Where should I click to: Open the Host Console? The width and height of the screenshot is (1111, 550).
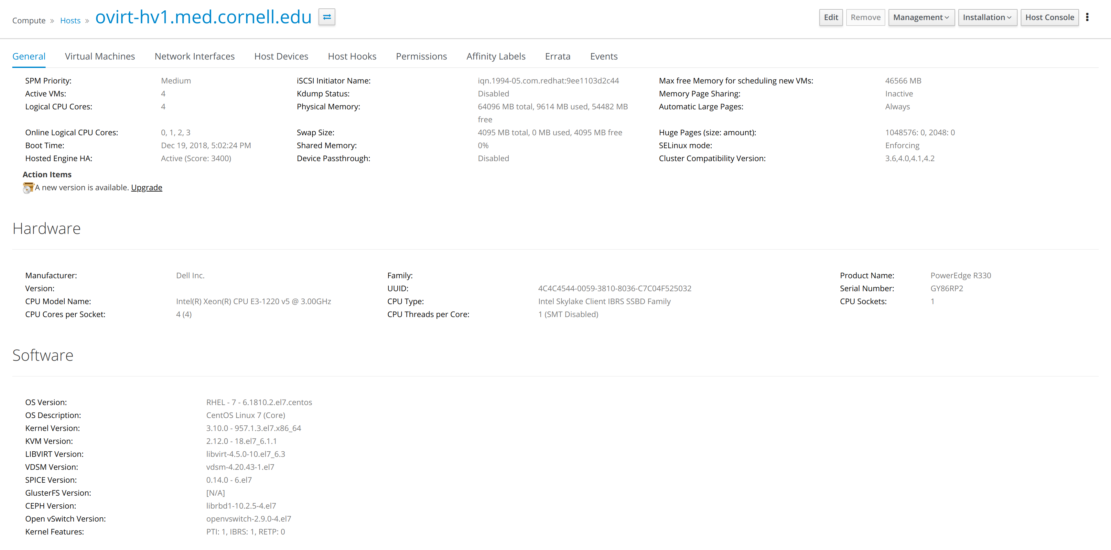click(x=1049, y=17)
